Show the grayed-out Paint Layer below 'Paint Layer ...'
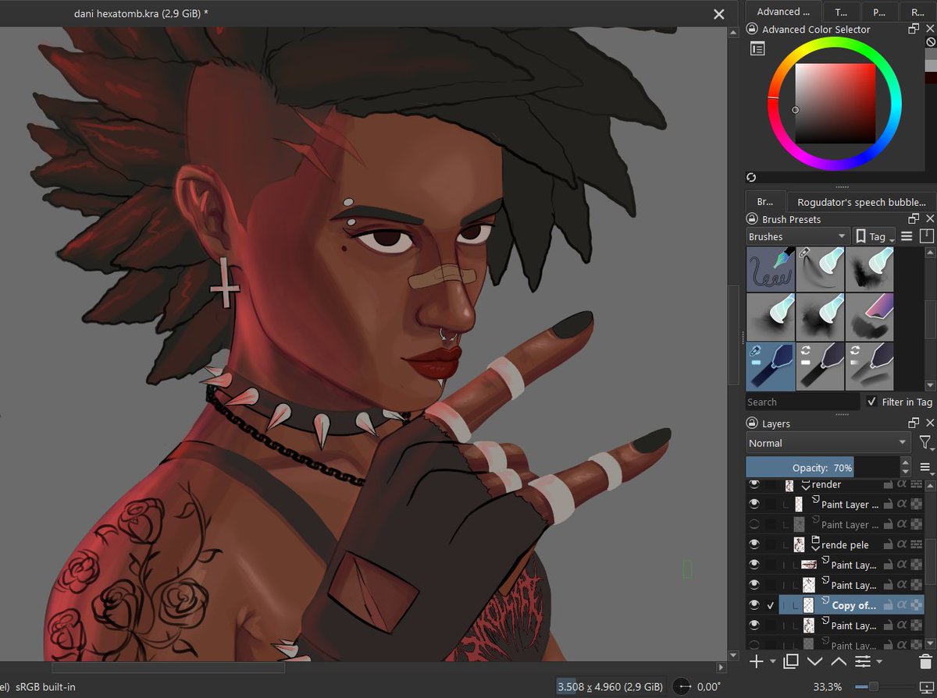The image size is (937, 698). [753, 523]
